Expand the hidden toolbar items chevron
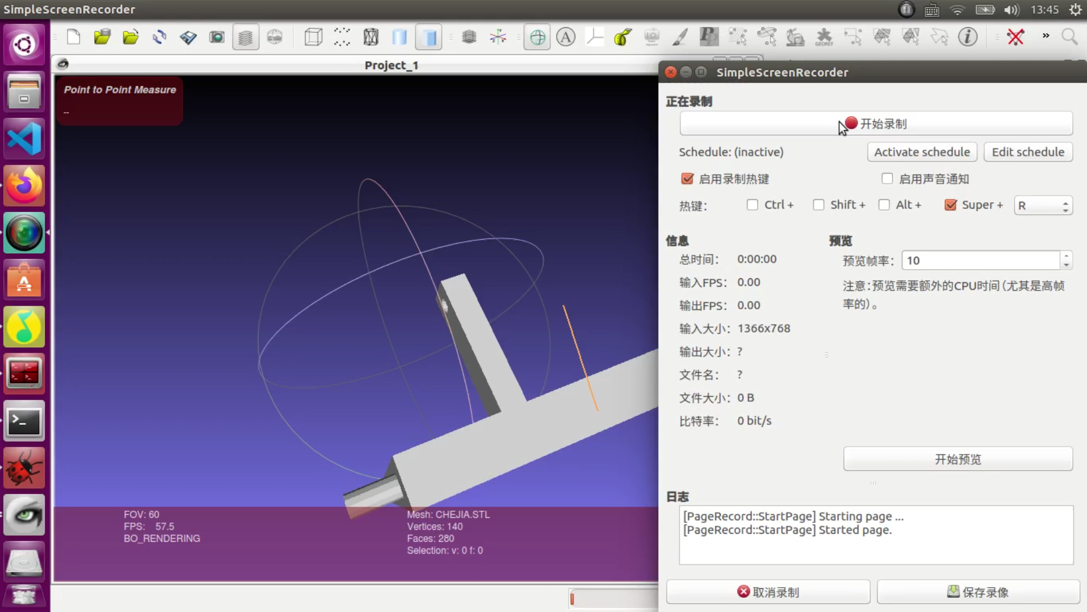 coord(1046,37)
